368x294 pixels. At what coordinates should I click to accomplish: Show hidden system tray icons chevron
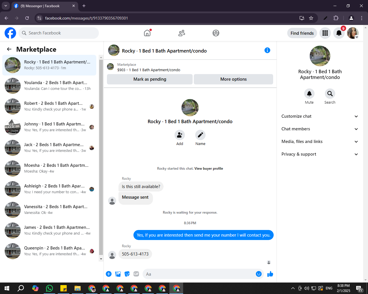point(293,288)
